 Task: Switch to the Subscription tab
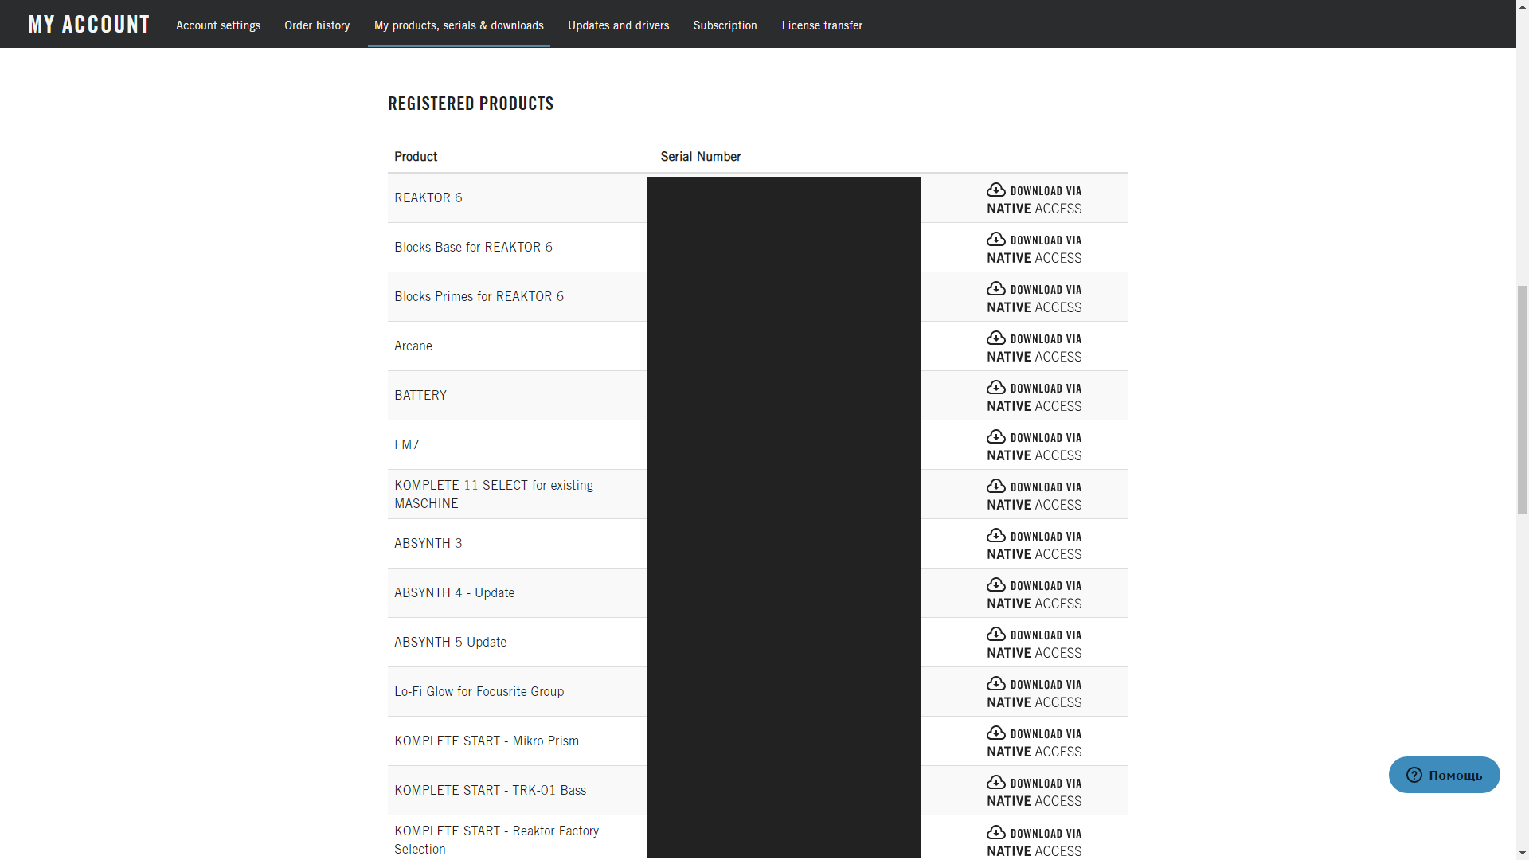coord(725,25)
